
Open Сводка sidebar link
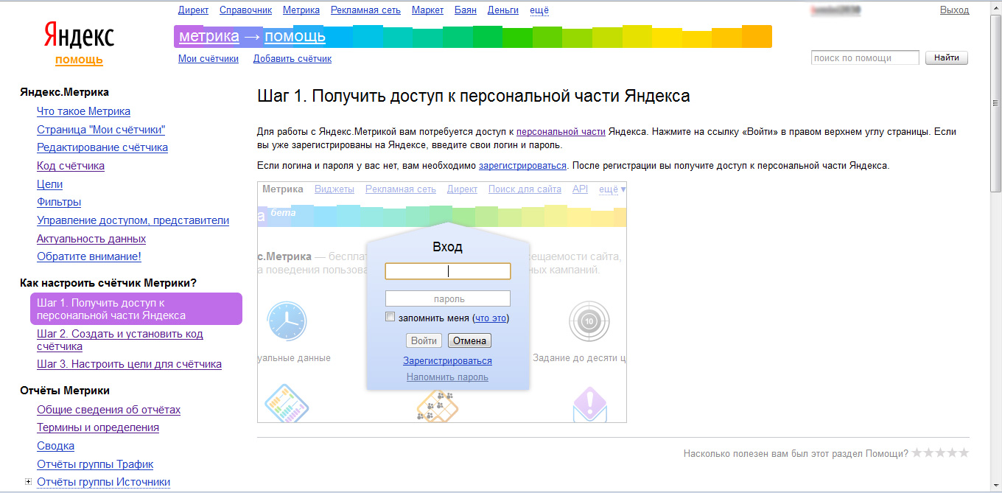55,446
